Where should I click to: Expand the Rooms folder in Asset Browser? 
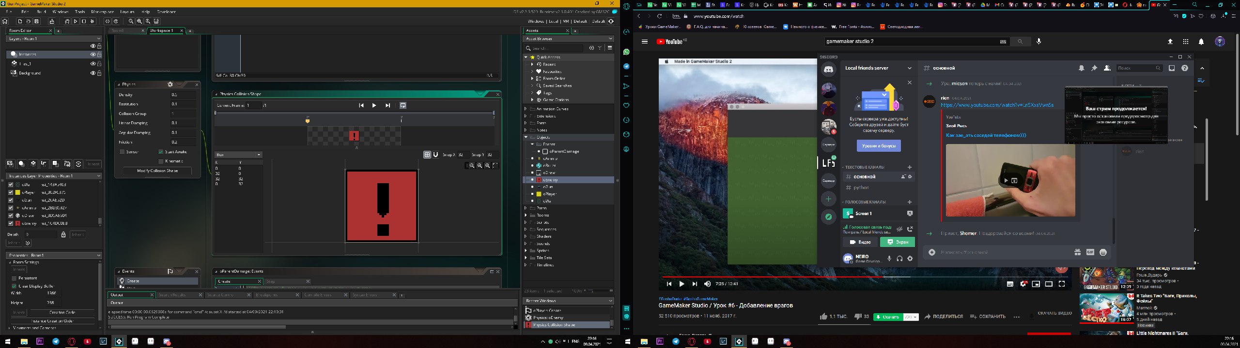(526, 215)
